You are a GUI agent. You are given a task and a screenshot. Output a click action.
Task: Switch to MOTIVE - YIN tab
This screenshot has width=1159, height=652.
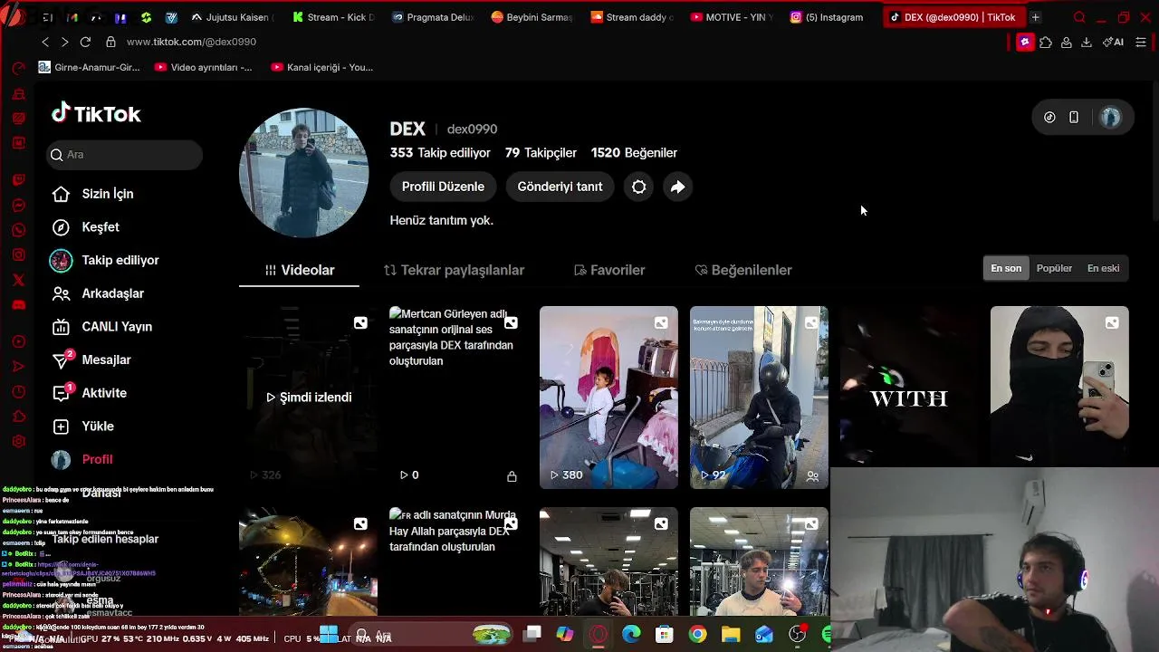point(732,17)
